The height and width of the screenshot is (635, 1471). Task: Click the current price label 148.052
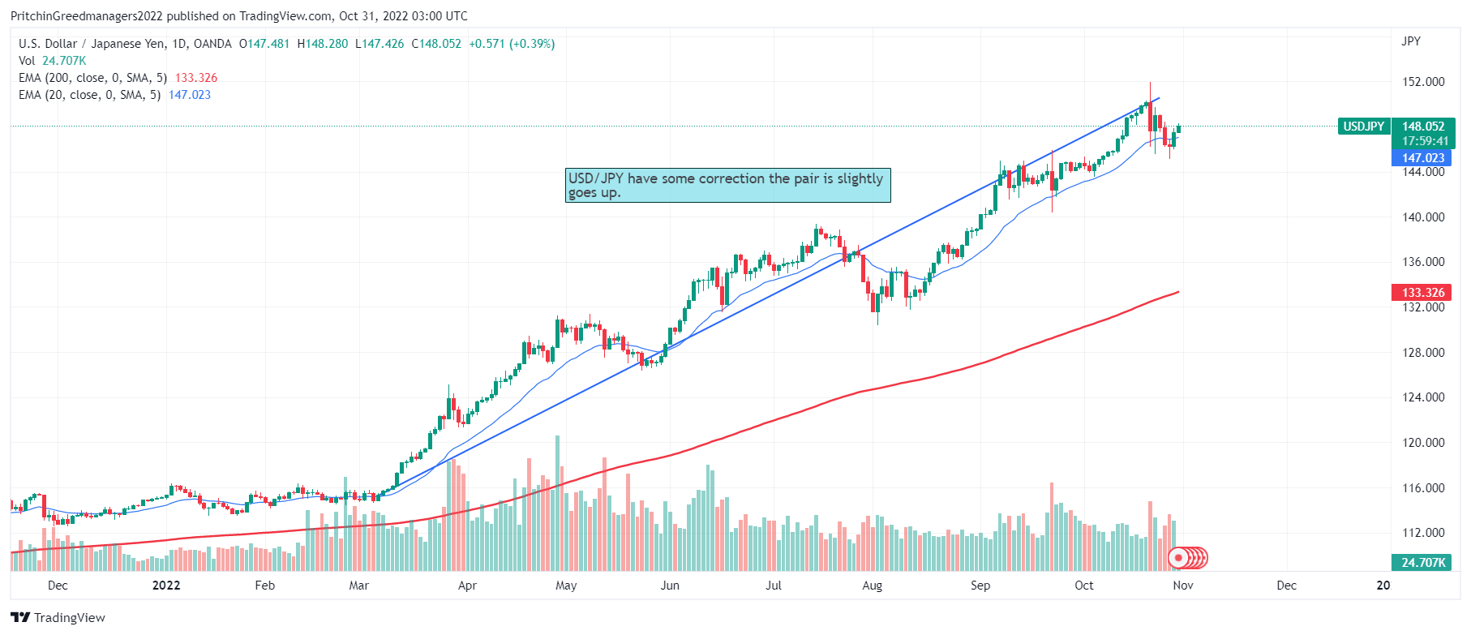(x=1423, y=126)
